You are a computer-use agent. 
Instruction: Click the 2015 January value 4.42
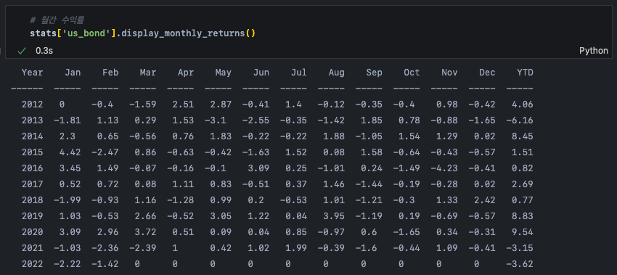[x=70, y=152]
